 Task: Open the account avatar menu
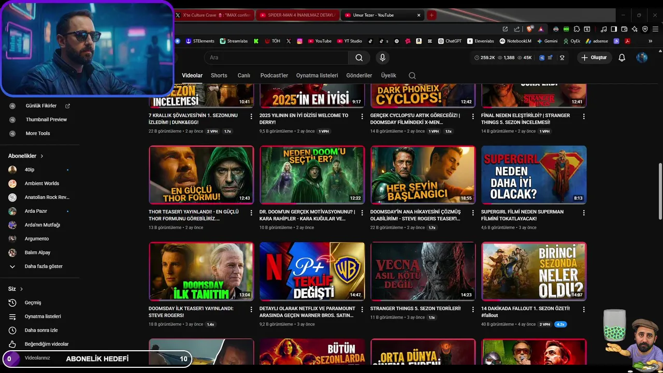pos(642,58)
